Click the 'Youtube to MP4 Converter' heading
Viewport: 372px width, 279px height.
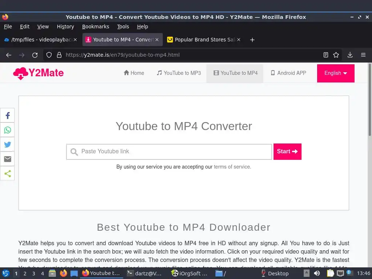tap(183, 126)
